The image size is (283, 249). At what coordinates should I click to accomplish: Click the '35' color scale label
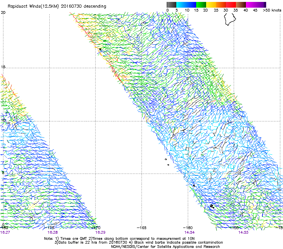[236, 10]
